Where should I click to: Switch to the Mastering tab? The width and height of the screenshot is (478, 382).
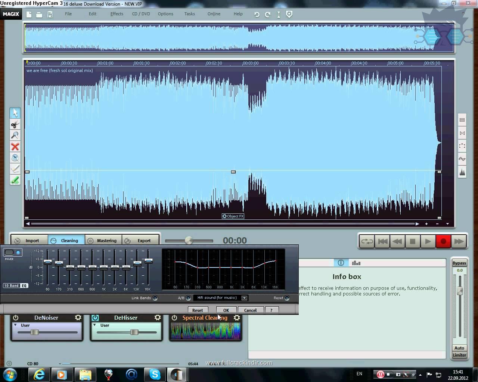[103, 241]
